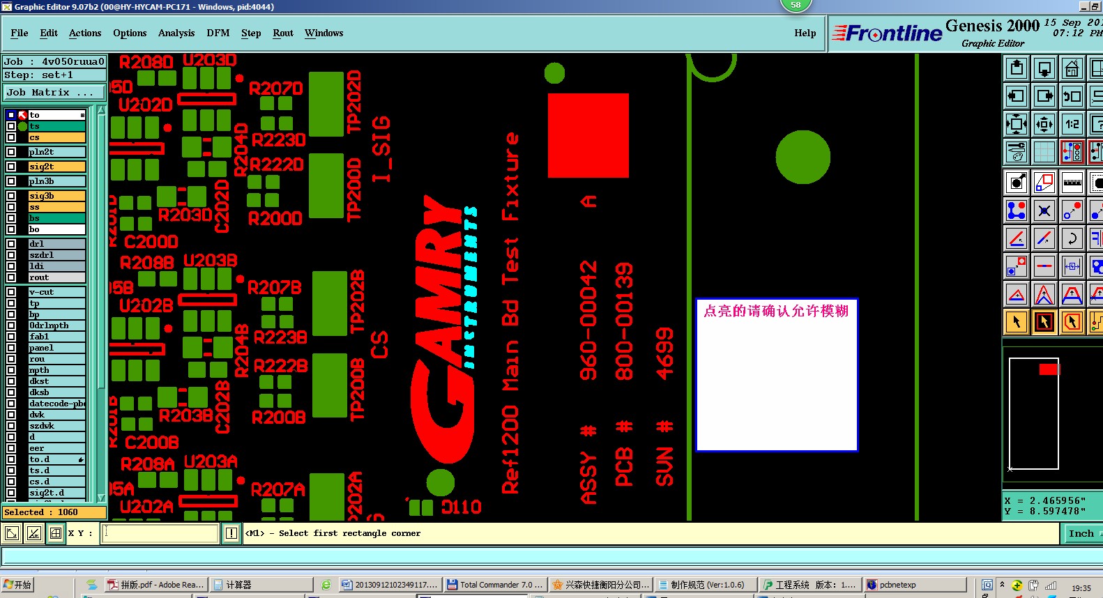Toggle display of the ts layer
This screenshot has height=598, width=1103.
11,126
